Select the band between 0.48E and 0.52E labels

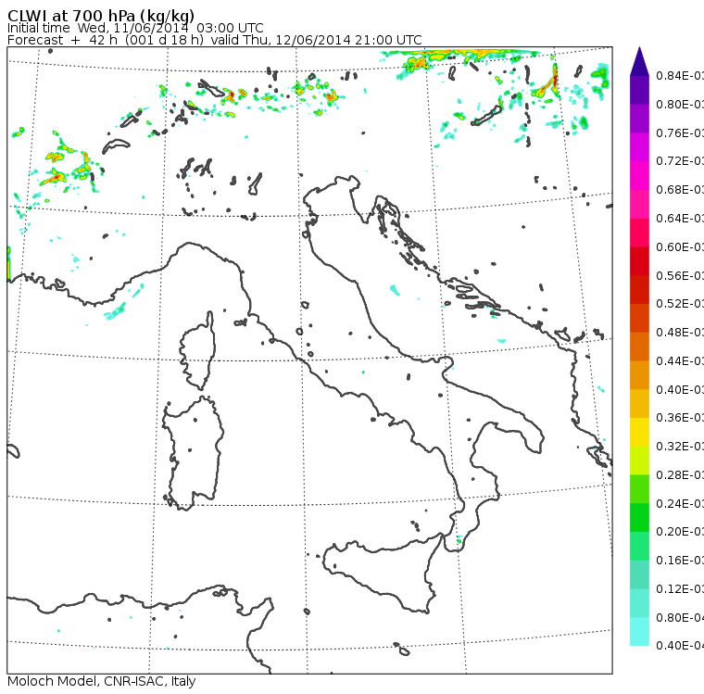pos(639,318)
